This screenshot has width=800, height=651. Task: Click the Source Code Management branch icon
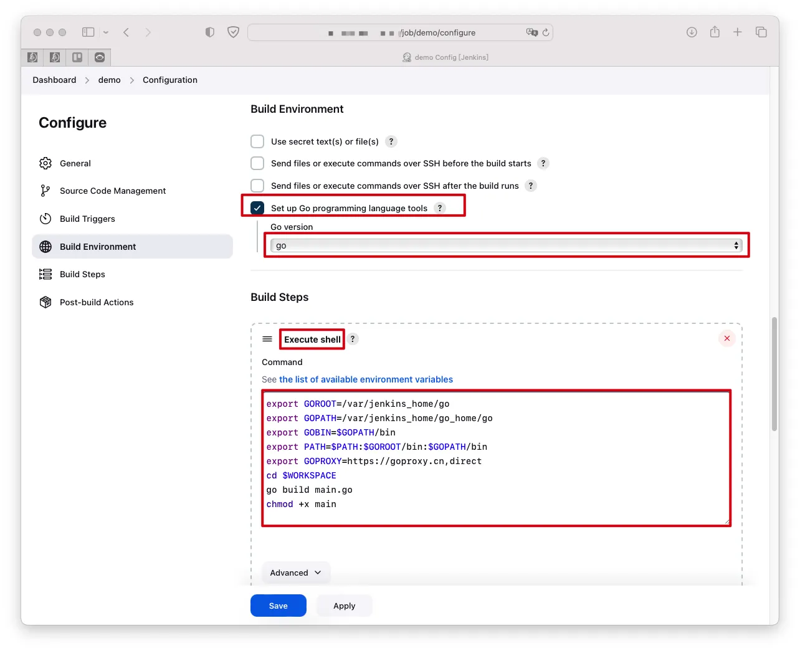(45, 191)
